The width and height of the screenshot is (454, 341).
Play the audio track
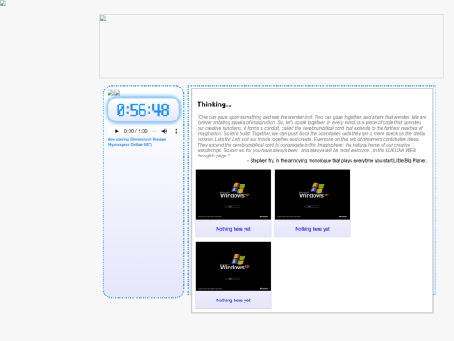point(117,131)
